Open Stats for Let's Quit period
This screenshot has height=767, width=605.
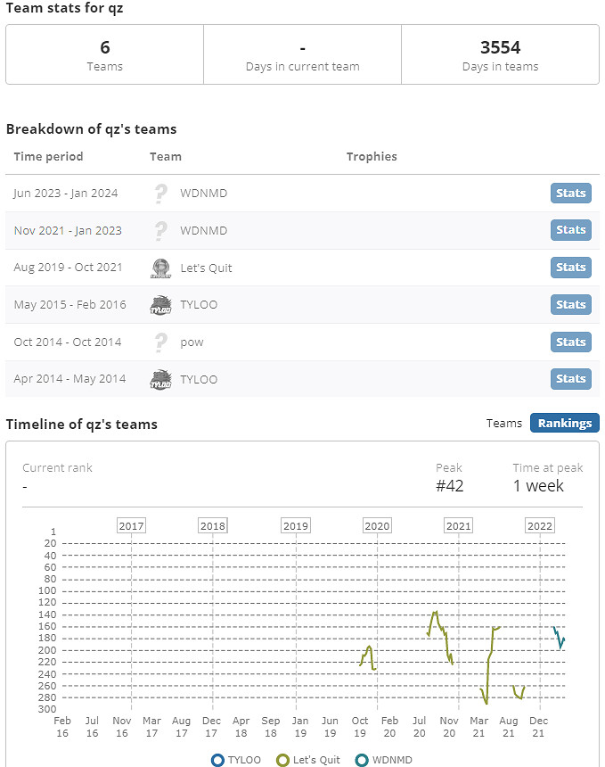tap(570, 268)
